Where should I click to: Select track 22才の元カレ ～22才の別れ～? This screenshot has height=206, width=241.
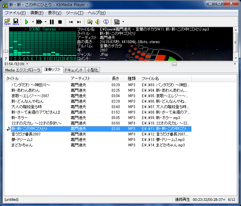37,123
